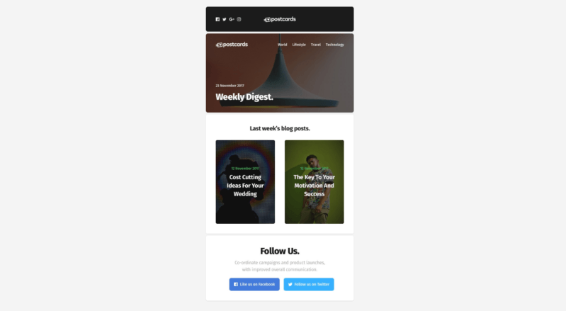Click the Facebook icon in the header
Viewport: 566px width, 311px height.
217,20
